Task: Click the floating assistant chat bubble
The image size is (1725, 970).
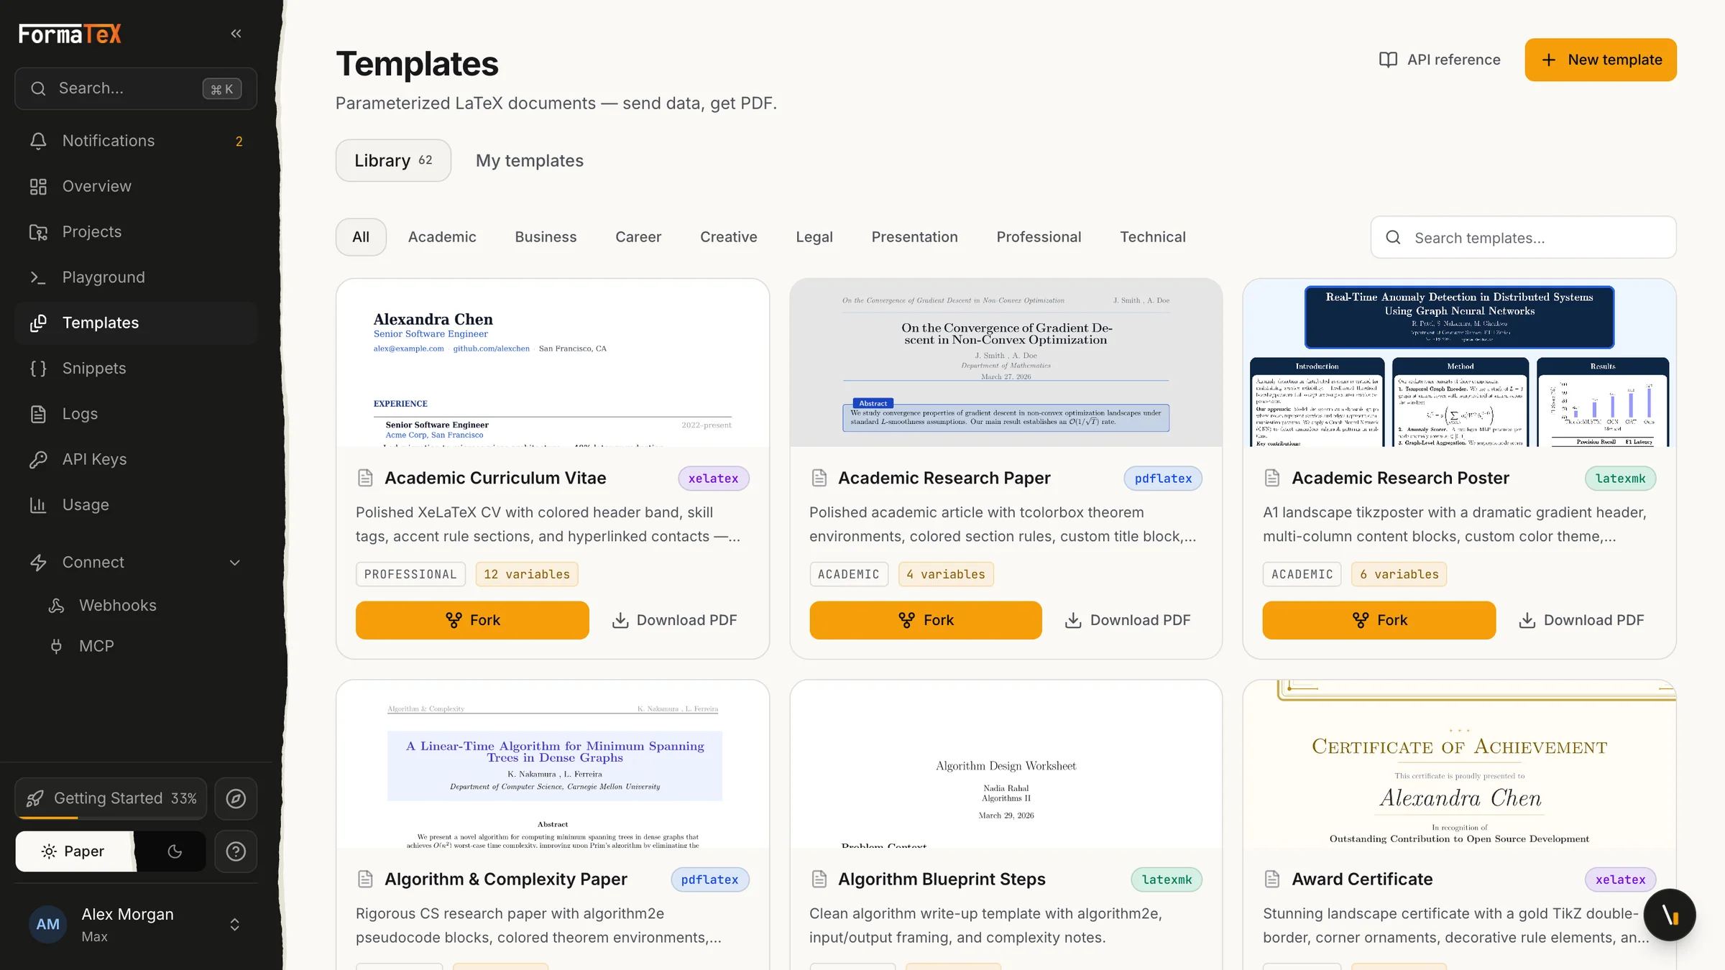Action: pyautogui.click(x=1669, y=915)
